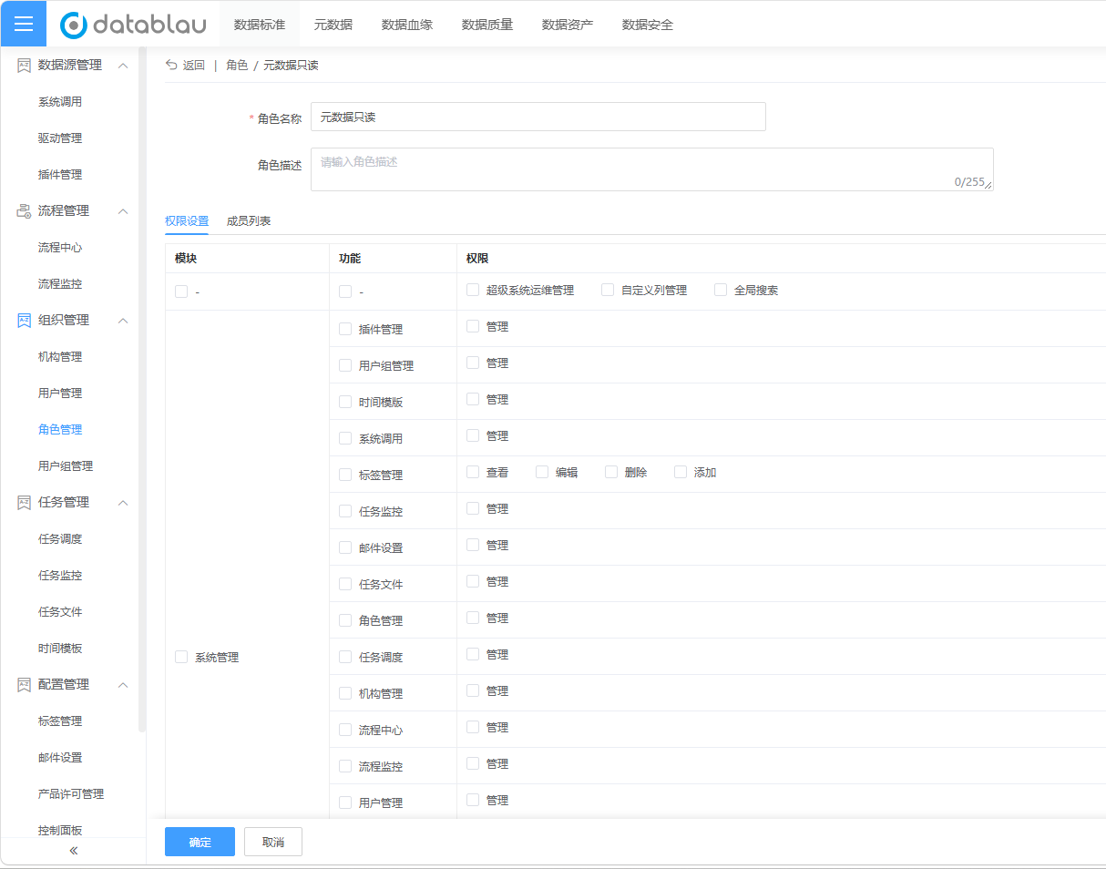
Task: Open 标签管理 in the sidebar
Action: coord(60,721)
